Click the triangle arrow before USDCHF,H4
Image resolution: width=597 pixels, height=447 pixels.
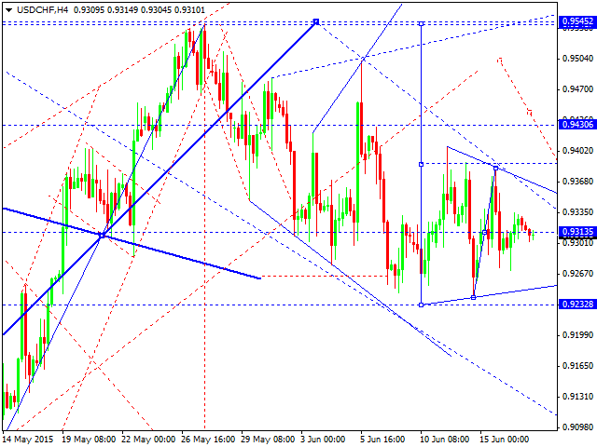tap(8, 10)
